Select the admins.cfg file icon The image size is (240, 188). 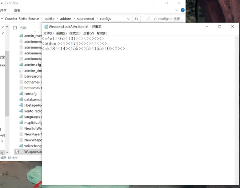tap(21, 65)
